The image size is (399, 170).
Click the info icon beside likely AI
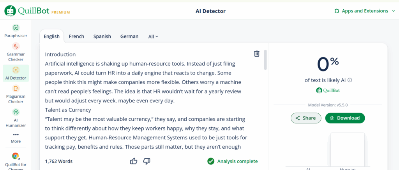pyautogui.click(x=350, y=80)
